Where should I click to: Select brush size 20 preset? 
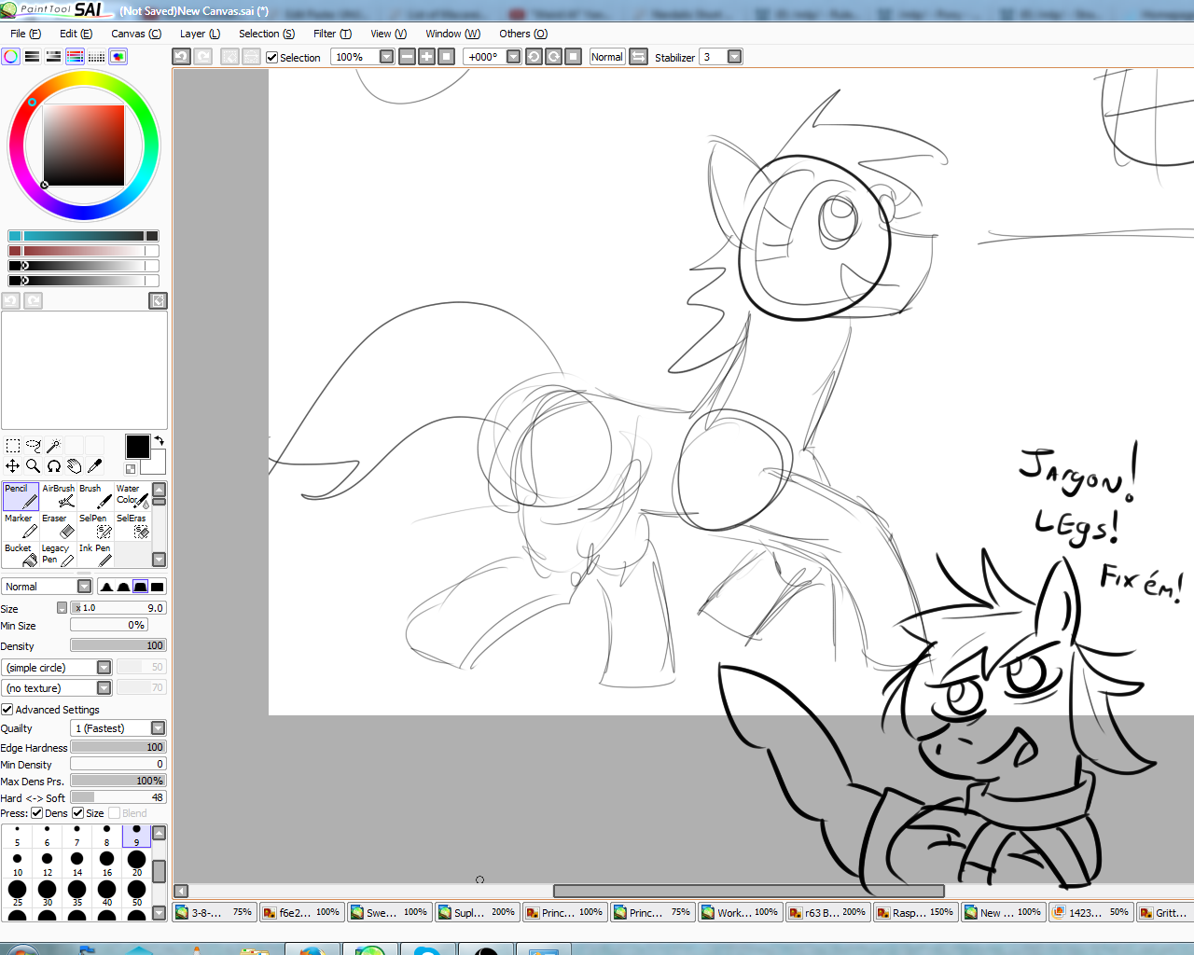coord(137,863)
